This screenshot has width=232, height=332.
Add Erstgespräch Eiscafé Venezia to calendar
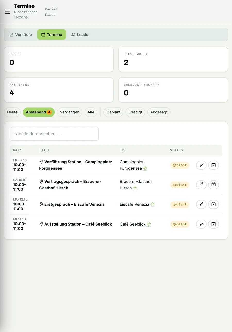(x=213, y=204)
